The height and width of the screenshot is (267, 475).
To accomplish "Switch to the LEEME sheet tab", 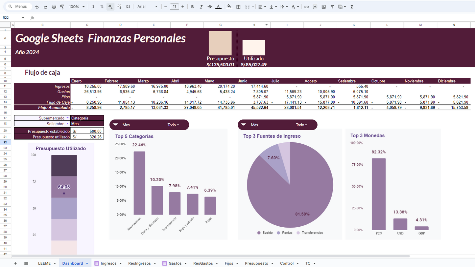I will (44, 263).
